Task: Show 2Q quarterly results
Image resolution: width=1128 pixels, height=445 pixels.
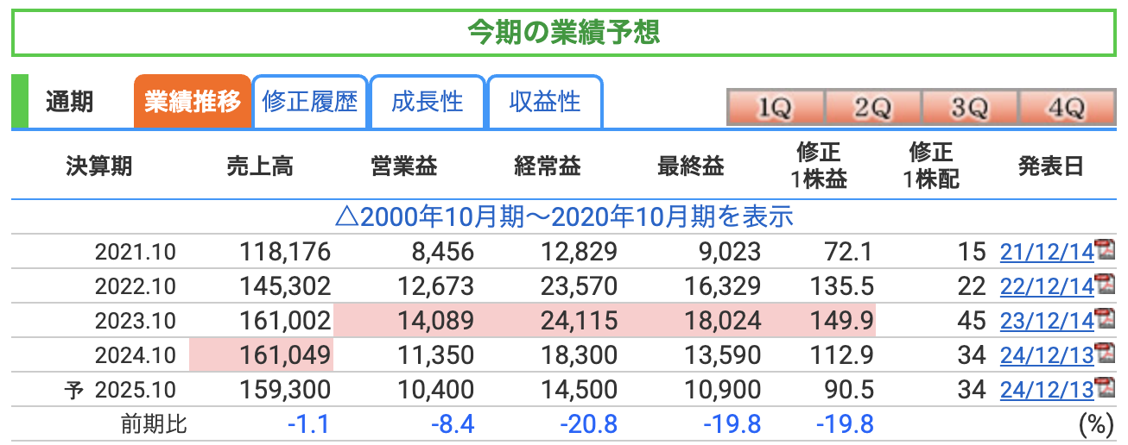Action: tap(872, 108)
